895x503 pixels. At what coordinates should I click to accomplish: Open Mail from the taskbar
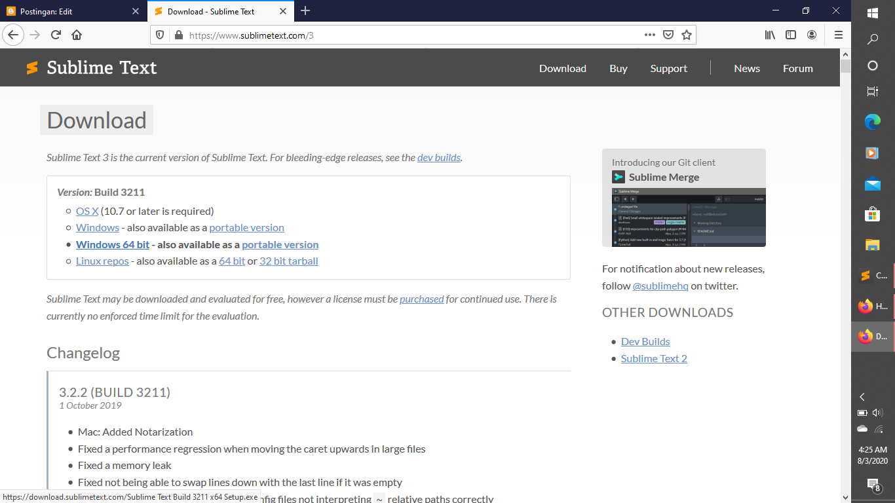click(872, 184)
